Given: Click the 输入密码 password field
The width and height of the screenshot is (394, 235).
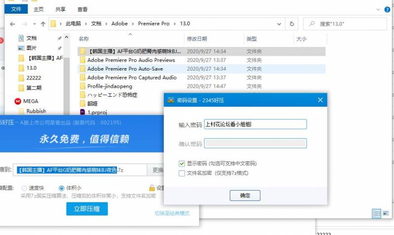Looking at the screenshot, I should coord(255,124).
